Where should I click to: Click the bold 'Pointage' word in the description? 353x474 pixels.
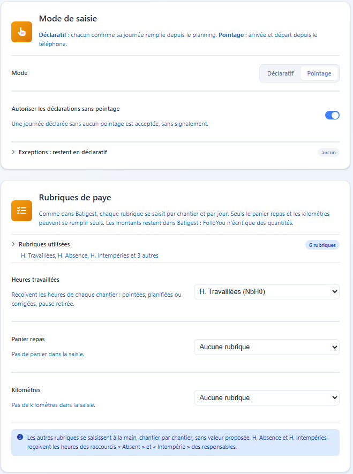pyautogui.click(x=231, y=35)
